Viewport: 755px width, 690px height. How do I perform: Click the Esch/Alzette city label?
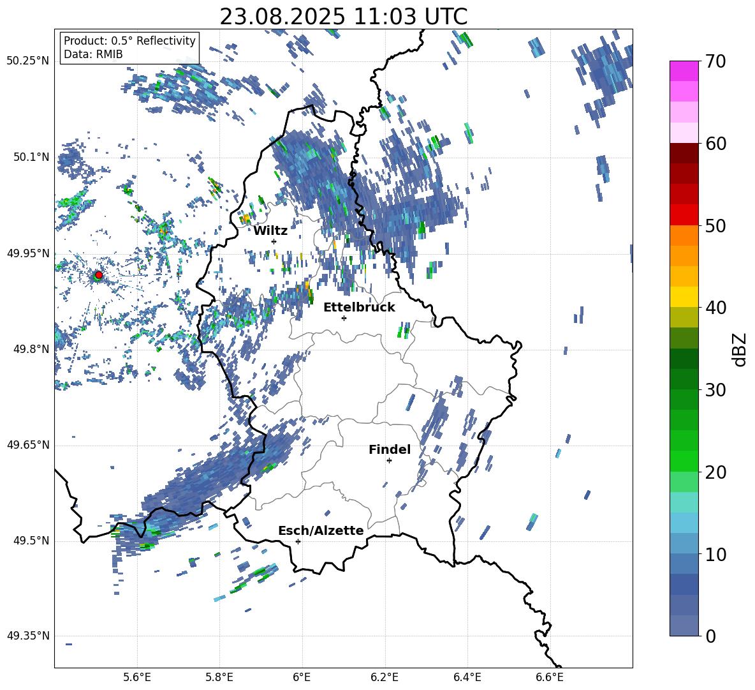(x=321, y=530)
